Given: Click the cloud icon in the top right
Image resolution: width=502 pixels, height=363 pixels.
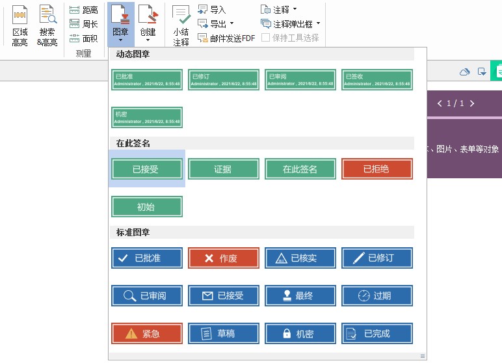Looking at the screenshot, I should (464, 72).
